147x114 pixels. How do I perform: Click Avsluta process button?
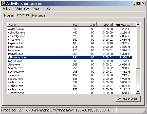pyautogui.click(x=128, y=99)
